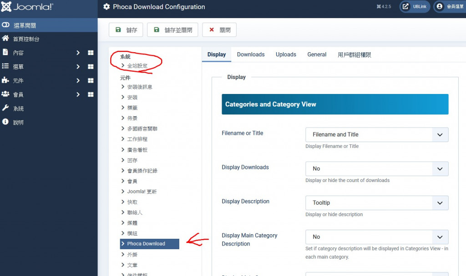Click the 會員 users icon in the sidebar
This screenshot has width=466, height=276.
click(x=5, y=94)
